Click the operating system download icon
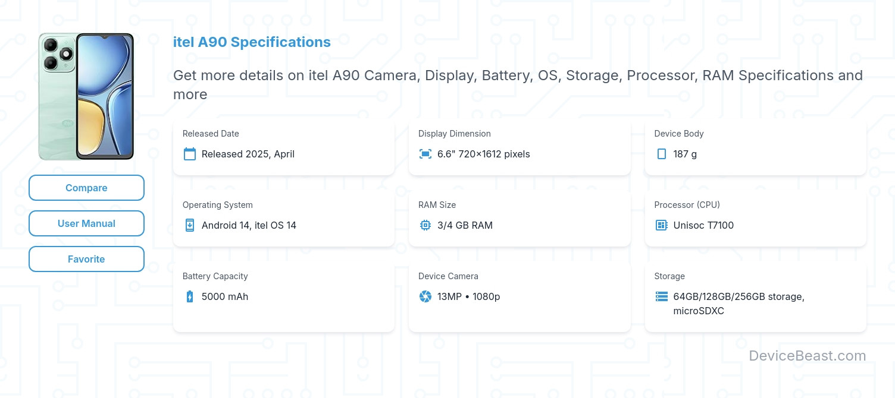 coord(190,225)
